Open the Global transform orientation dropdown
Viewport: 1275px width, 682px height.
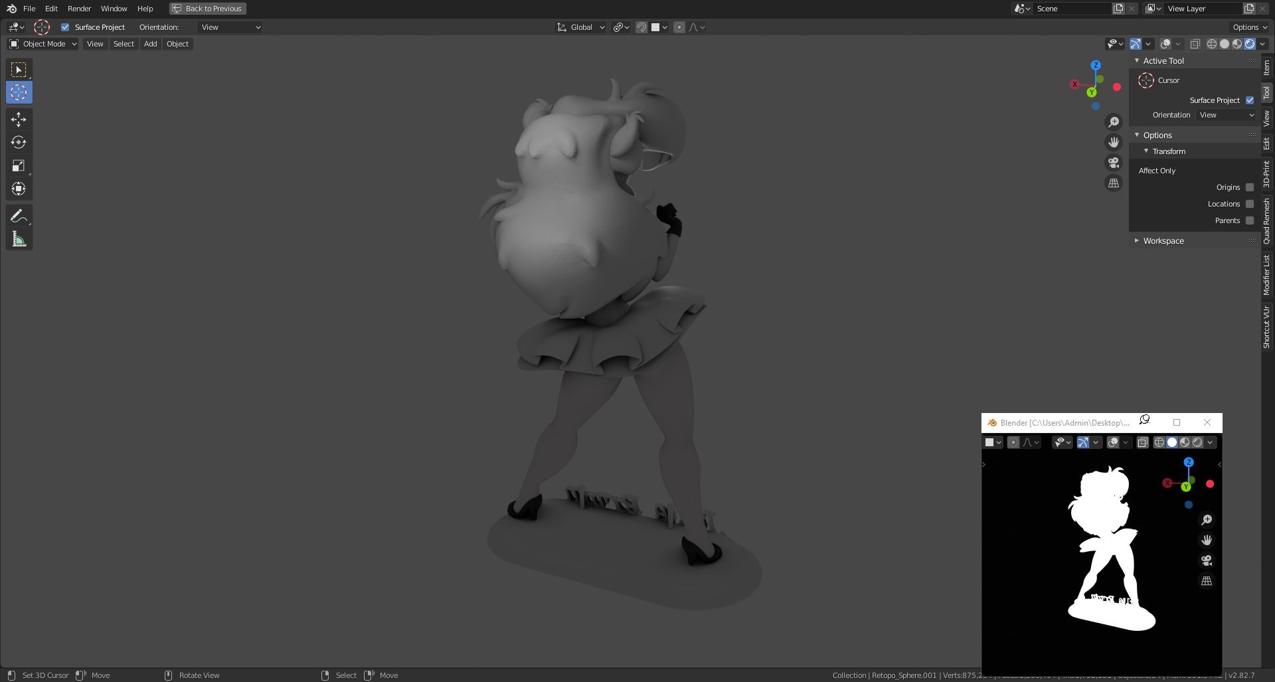coord(580,27)
